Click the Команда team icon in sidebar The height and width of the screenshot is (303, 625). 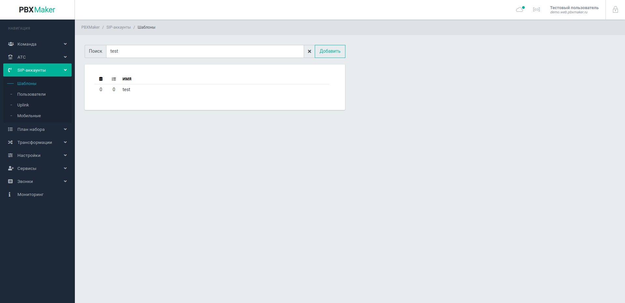click(11, 44)
